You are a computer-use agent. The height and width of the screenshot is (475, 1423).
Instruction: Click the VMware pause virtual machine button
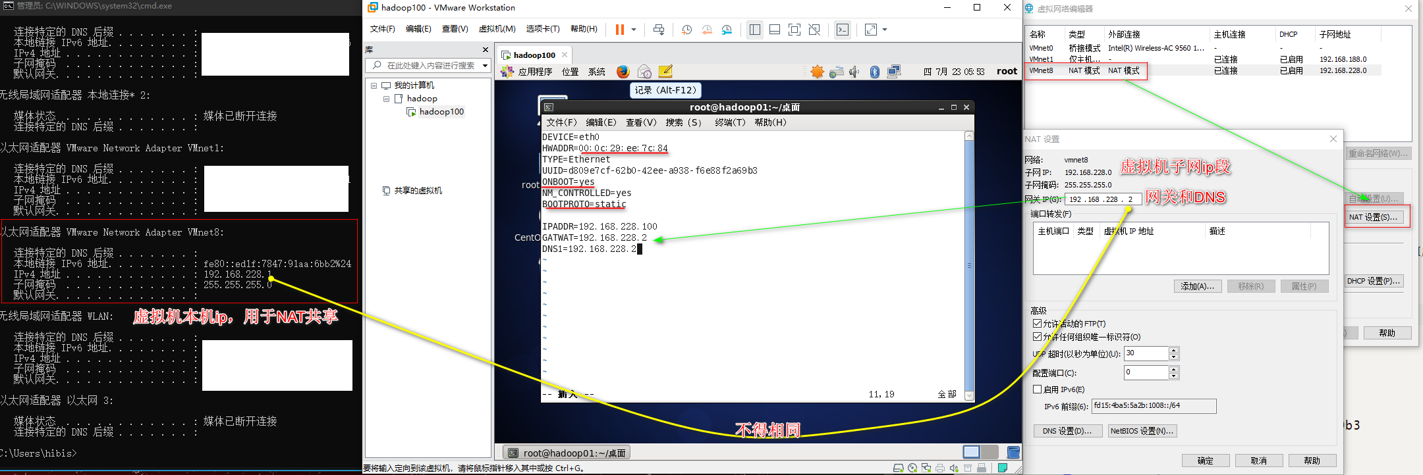point(619,30)
